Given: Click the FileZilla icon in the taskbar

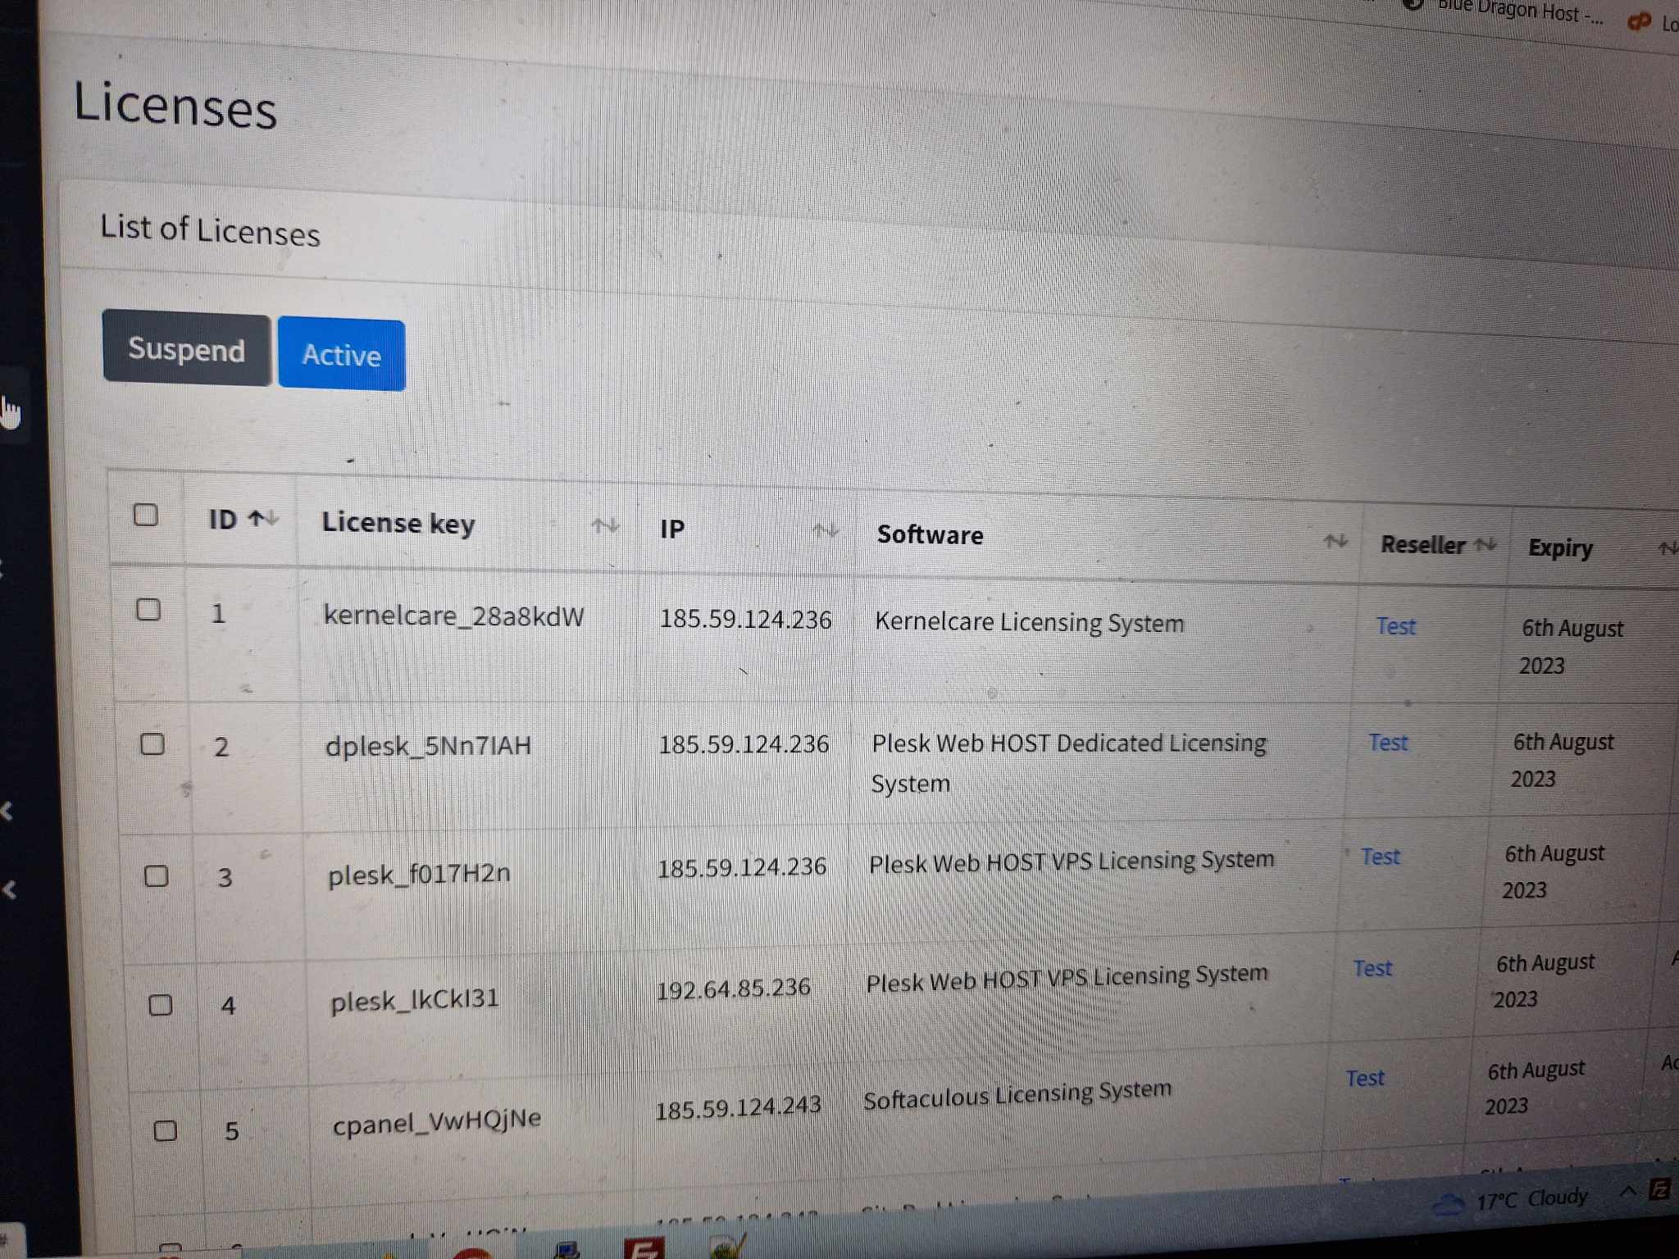Looking at the screenshot, I should [644, 1249].
